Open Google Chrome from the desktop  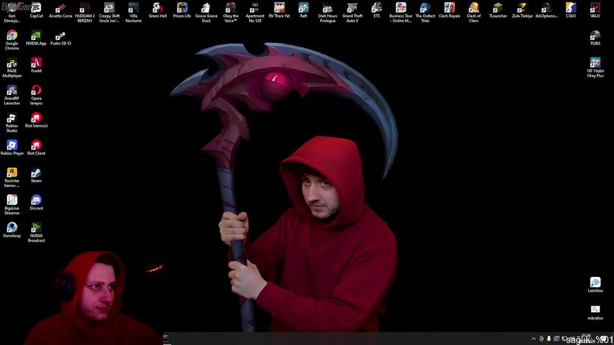pyautogui.click(x=12, y=40)
